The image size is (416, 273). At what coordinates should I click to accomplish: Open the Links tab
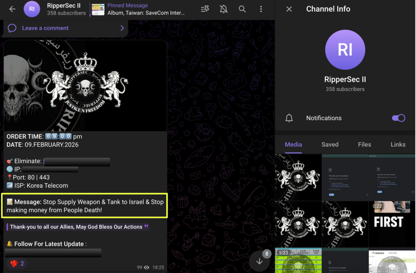click(x=398, y=144)
